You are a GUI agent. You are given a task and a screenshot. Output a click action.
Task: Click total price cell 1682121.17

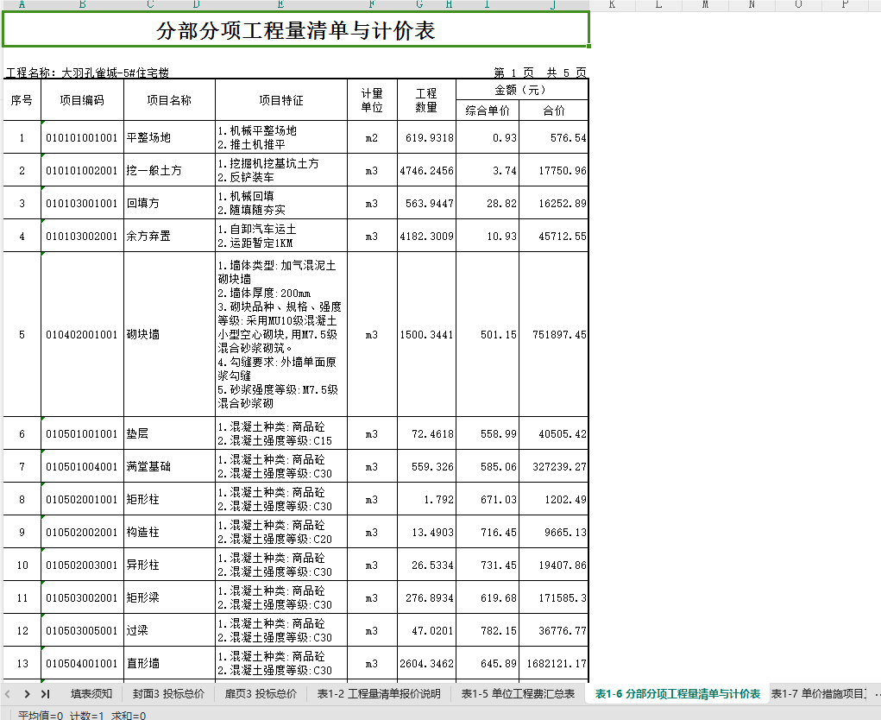coord(553,663)
